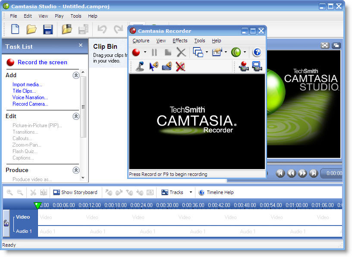
Task: Open the File menu in Camtasia Studio
Action: (x=13, y=16)
